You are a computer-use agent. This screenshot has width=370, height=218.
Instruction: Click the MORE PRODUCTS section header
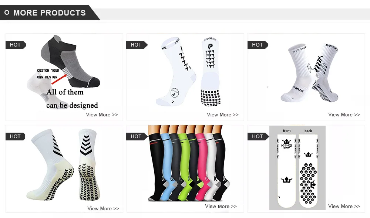coord(50,13)
